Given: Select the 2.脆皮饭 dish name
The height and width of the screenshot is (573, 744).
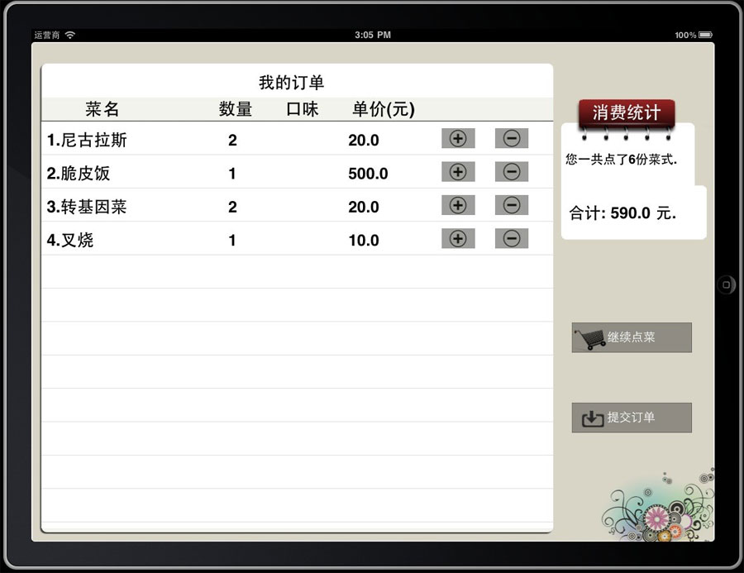Looking at the screenshot, I should click(x=79, y=174).
